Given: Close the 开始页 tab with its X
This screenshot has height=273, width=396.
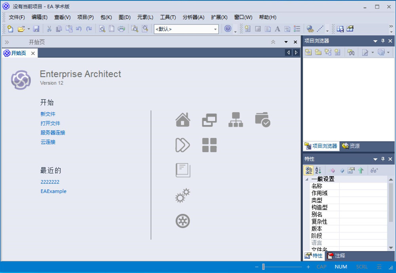Looking at the screenshot, I should (x=33, y=53).
